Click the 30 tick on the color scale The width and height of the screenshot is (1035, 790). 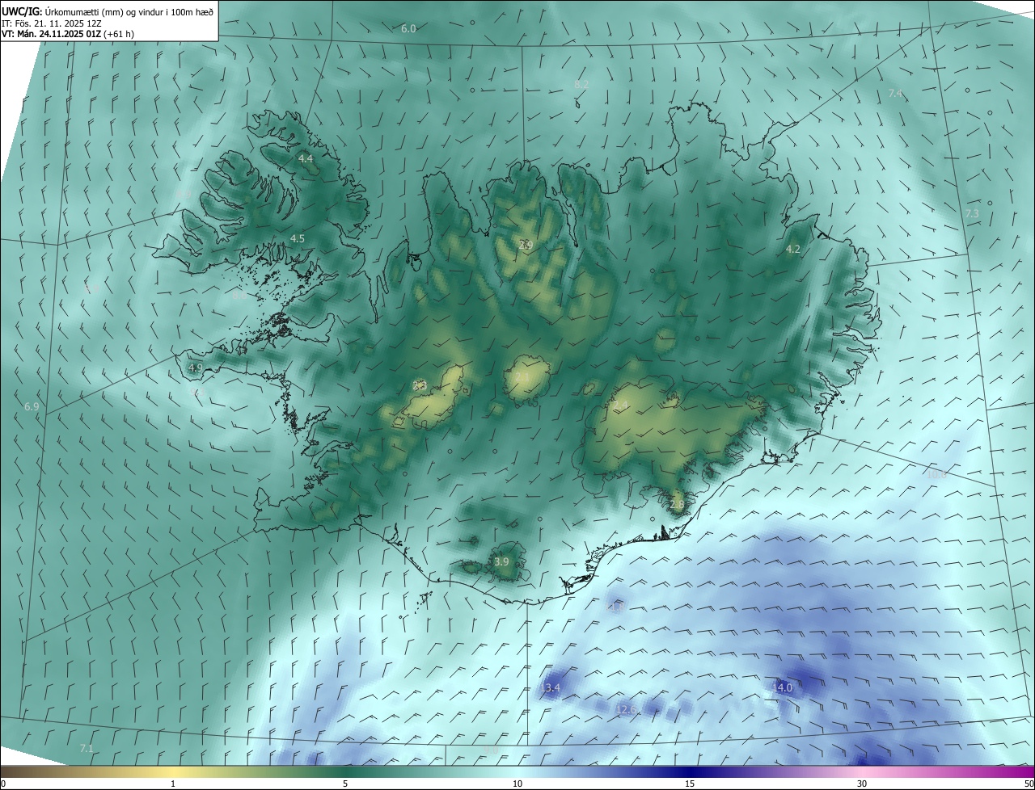point(862,784)
